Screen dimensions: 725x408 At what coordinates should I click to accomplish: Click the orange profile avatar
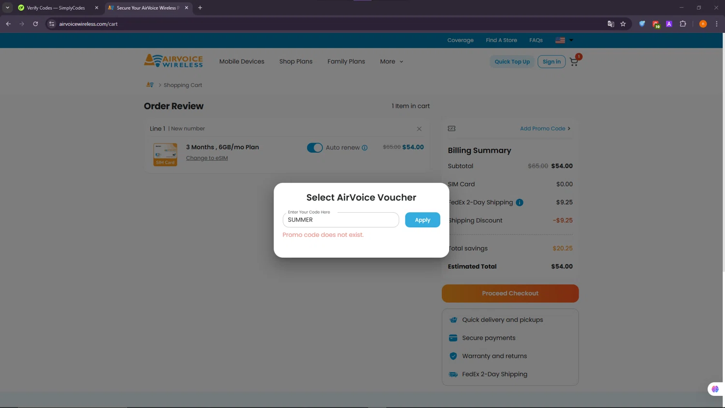click(703, 24)
